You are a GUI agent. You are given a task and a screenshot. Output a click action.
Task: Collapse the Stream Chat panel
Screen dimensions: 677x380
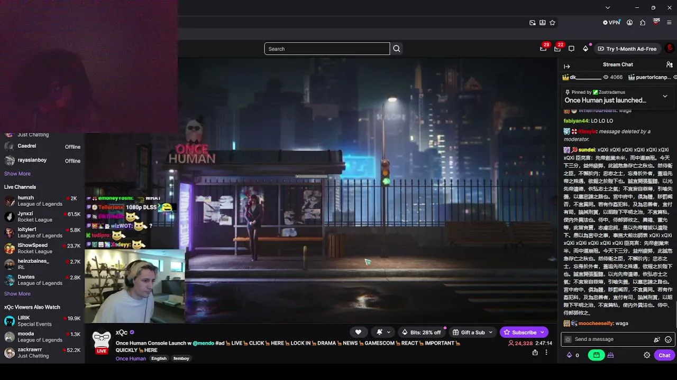(567, 66)
